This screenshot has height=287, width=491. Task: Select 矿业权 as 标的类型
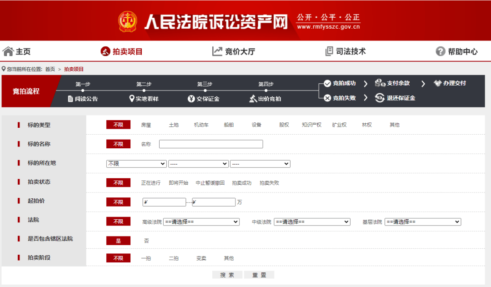click(x=340, y=125)
